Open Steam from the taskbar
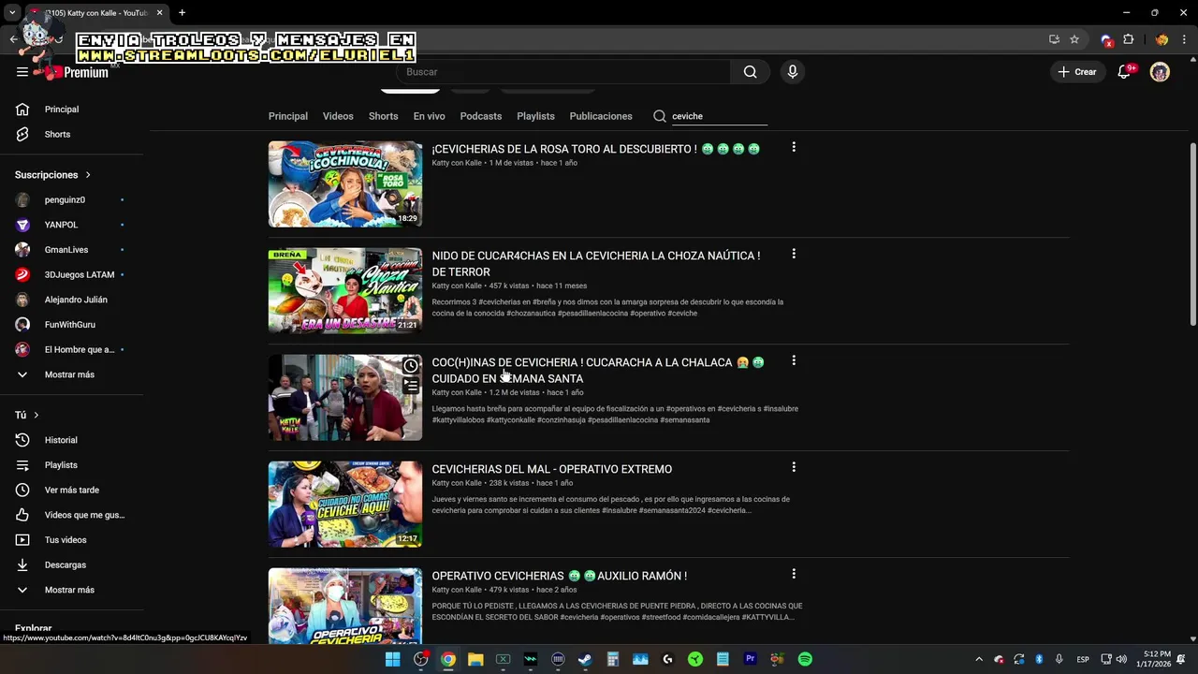This screenshot has width=1198, height=674. pos(585,659)
